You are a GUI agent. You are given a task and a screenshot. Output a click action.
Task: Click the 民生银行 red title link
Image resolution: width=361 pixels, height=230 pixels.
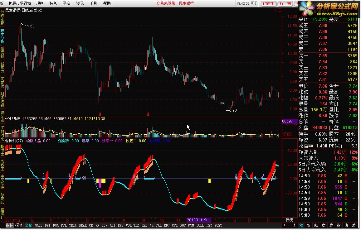[x=187, y=3]
